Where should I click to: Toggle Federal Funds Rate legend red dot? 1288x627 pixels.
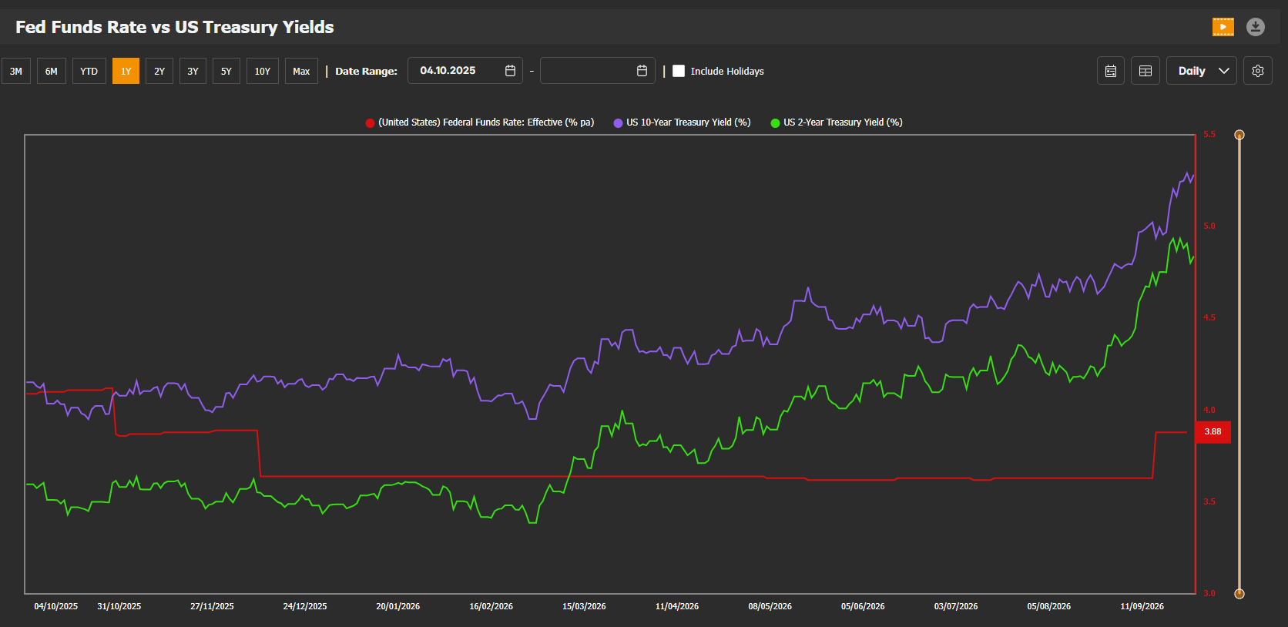point(370,122)
